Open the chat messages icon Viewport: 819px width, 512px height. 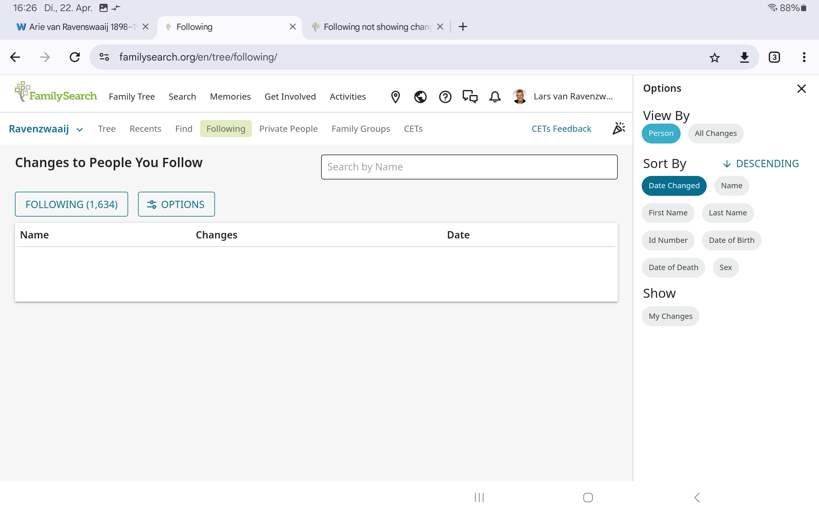(x=470, y=97)
